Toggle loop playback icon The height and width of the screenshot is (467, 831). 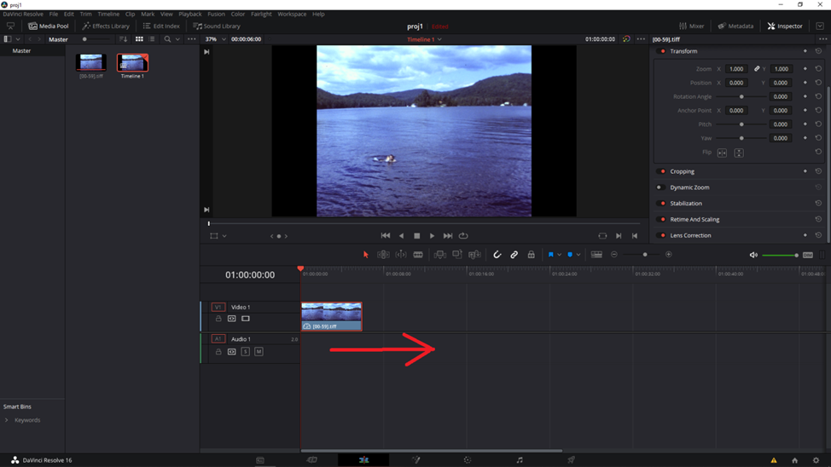tap(463, 235)
